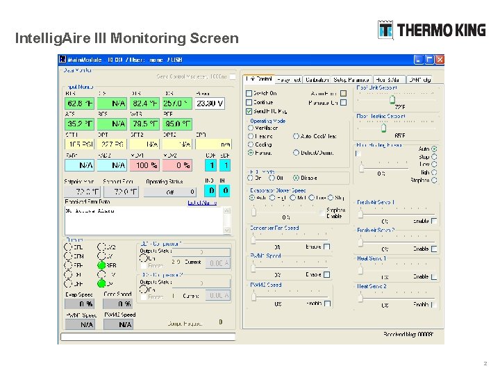
Task: Set evaporator blower speed to Low
Action: tap(312, 198)
